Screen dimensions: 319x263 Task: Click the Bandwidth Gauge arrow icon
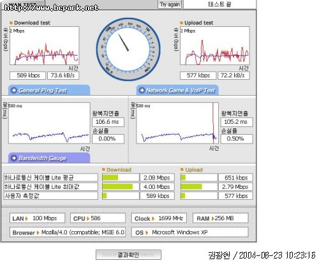click(14, 158)
